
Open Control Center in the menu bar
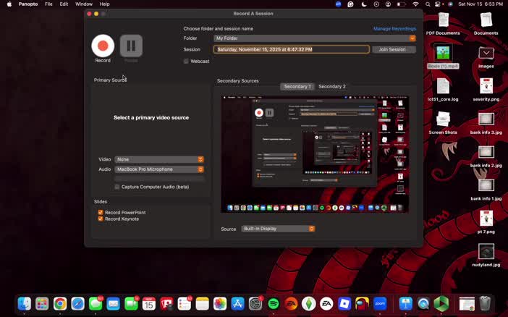(x=438, y=4)
